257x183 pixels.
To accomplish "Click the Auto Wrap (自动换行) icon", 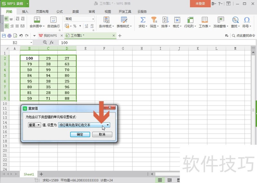I will [53, 20].
